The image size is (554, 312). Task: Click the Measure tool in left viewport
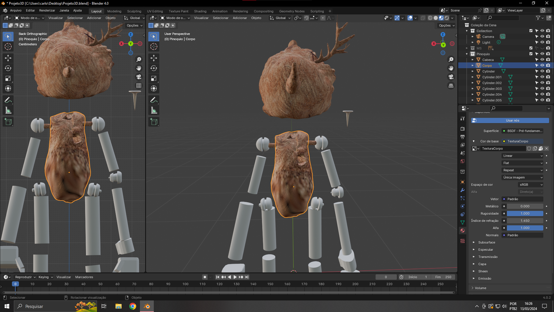(8, 110)
